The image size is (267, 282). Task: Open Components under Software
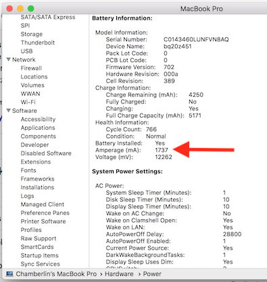pos(39,137)
